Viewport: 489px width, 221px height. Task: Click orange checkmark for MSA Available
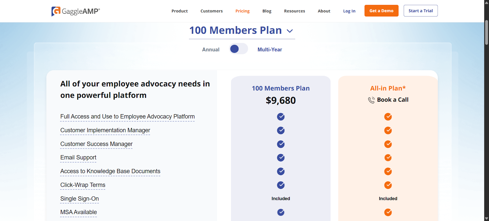tap(388, 212)
